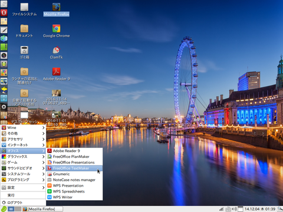
Task: Select the ClamTk desktop icon
Action: point(57,52)
